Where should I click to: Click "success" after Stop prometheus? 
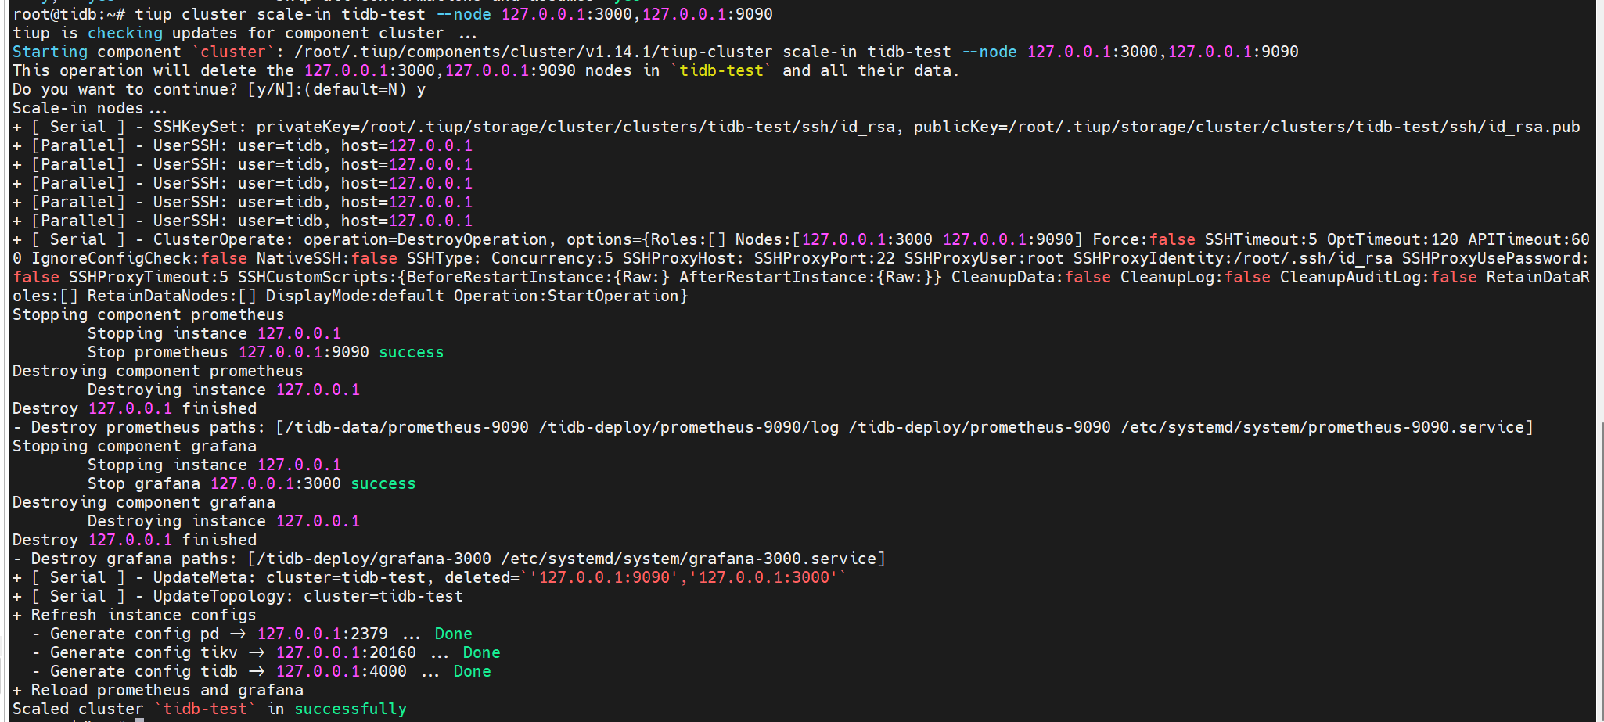click(412, 352)
